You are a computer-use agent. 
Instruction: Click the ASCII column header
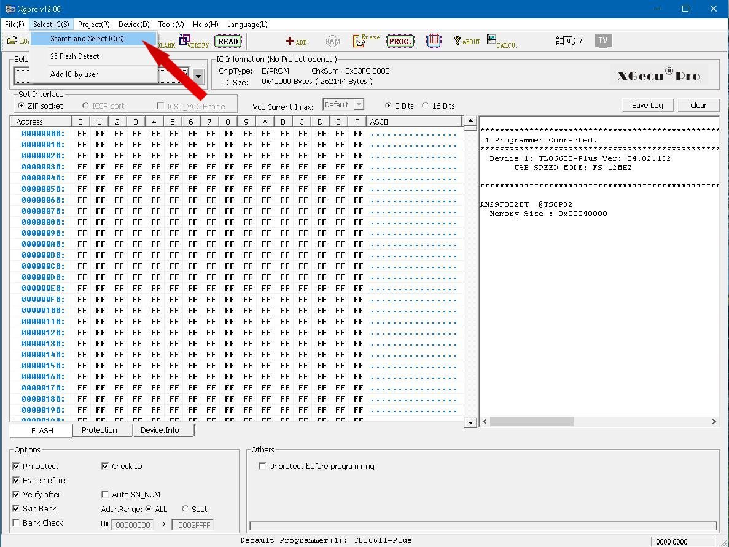[414, 122]
